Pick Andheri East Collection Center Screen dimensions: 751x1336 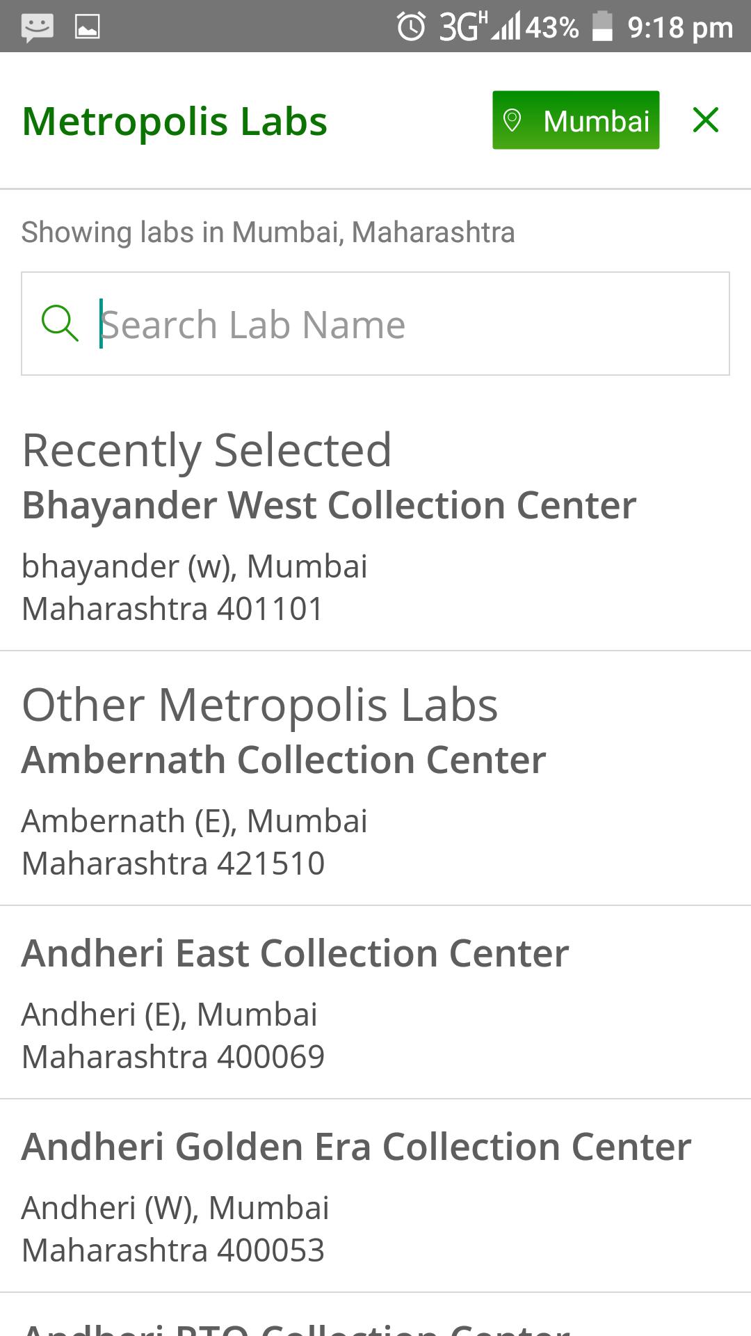coord(295,953)
